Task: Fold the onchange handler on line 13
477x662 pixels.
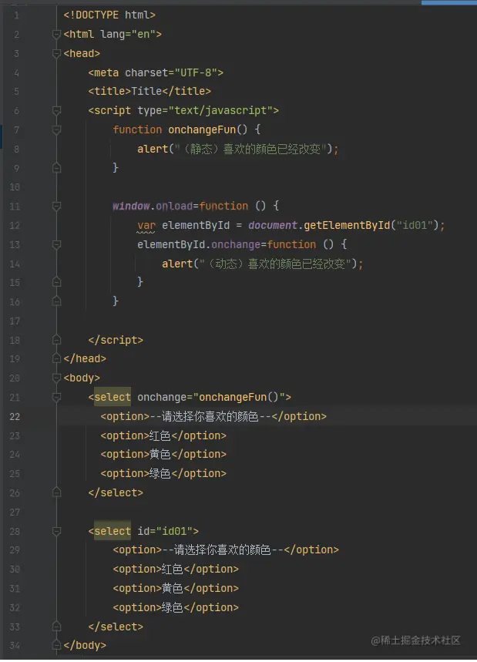Action: (x=56, y=244)
